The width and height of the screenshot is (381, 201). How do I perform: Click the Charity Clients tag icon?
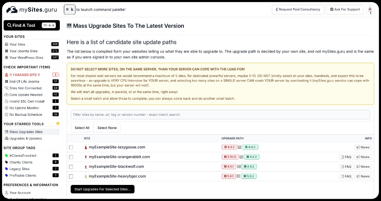[x=6, y=162]
